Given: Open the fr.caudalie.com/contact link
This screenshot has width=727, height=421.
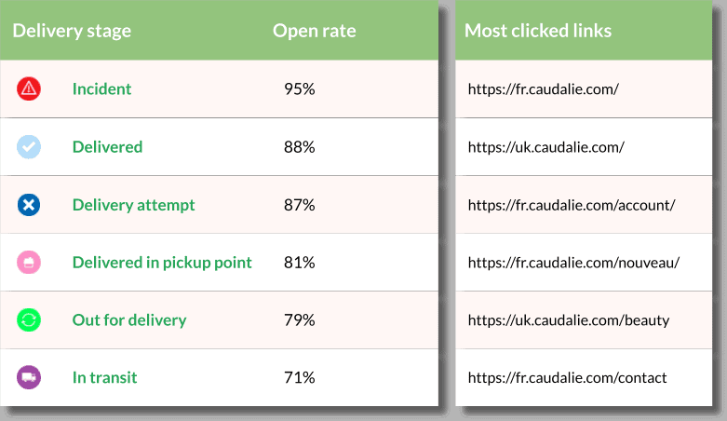Looking at the screenshot, I should pos(567,377).
